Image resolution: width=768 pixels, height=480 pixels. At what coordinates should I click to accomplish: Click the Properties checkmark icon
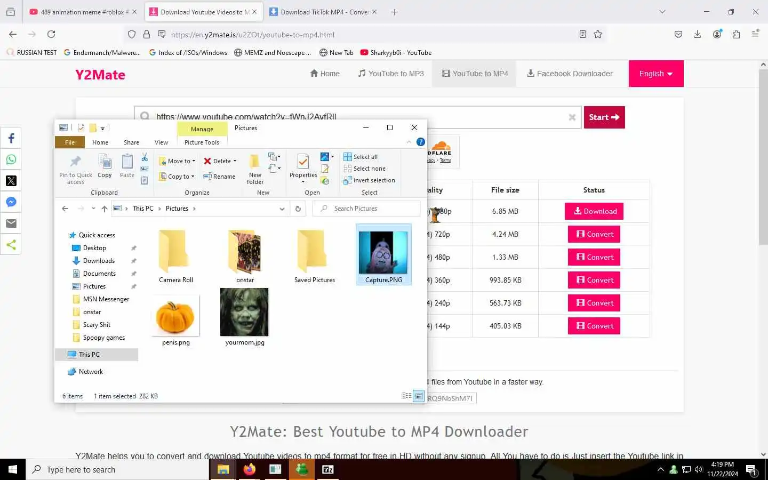click(x=303, y=161)
